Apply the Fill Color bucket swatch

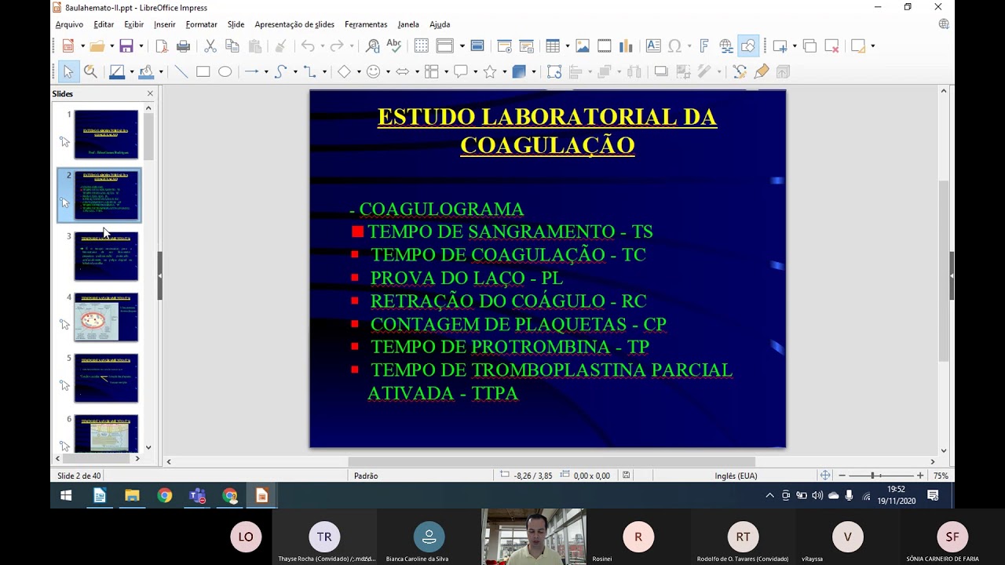(146, 71)
